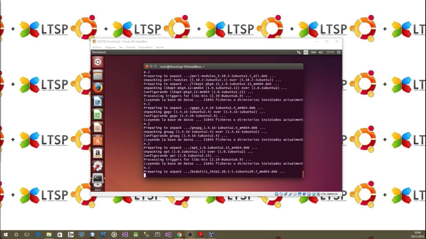
Task: Switch to VirtualBox taskbar icon
Action: click(x=211, y=235)
